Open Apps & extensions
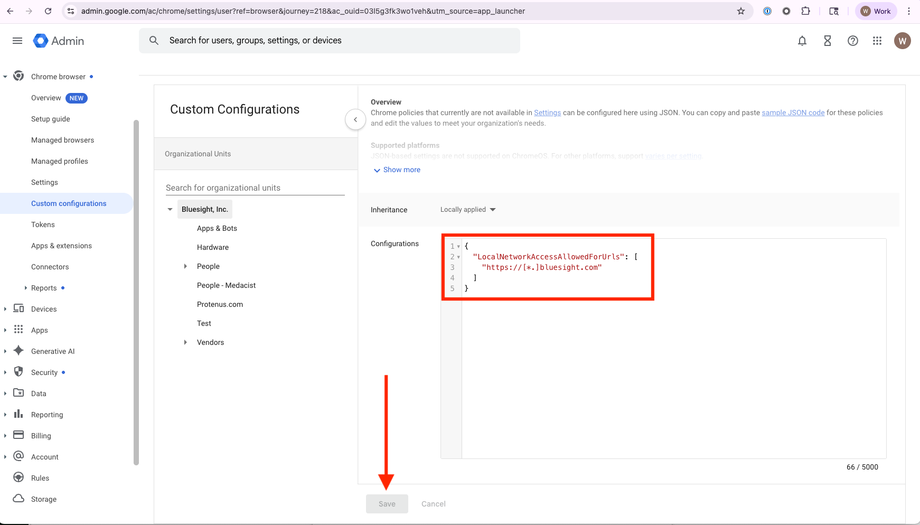Image resolution: width=920 pixels, height=525 pixels. tap(62, 246)
